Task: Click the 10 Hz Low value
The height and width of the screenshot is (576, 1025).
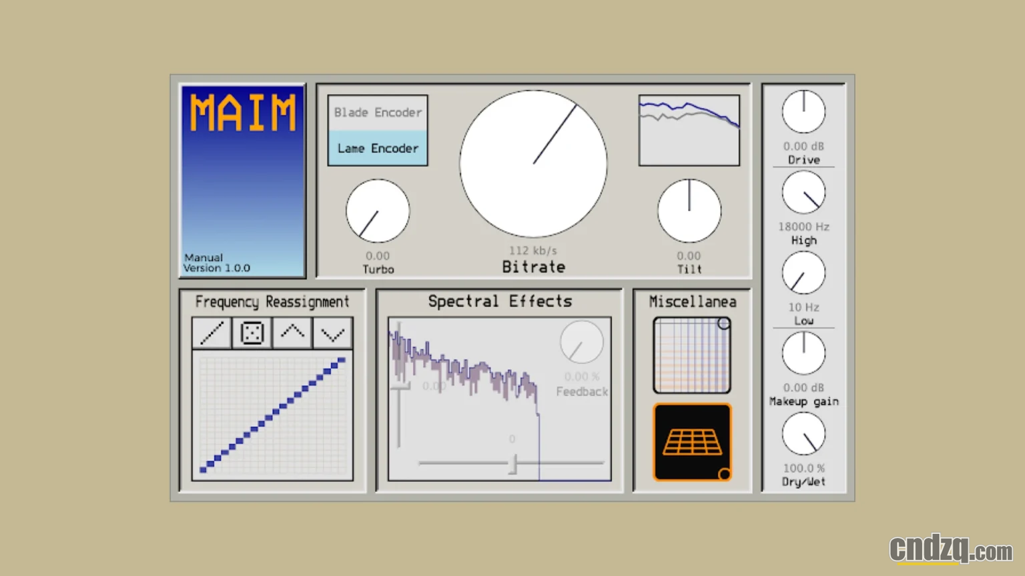Action: point(803,307)
